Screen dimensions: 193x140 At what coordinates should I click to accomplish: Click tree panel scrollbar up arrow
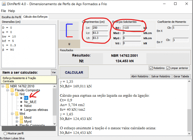point(55,87)
